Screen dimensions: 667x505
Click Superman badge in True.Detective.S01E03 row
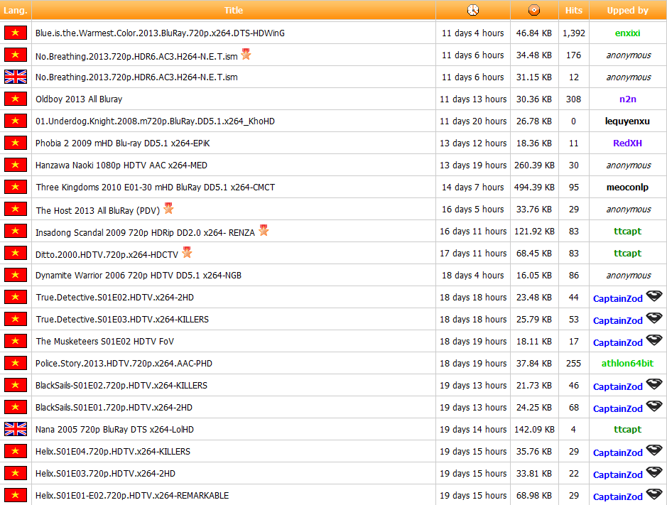(x=654, y=317)
